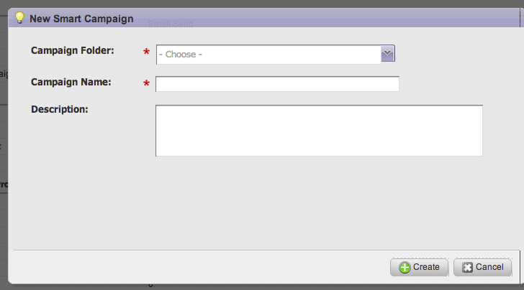The width and height of the screenshot is (524, 290).
Task: Click the X icon on Cancel button
Action: coord(467,267)
